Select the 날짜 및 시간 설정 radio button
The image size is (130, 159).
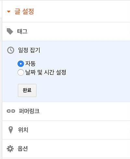[x=21, y=72]
